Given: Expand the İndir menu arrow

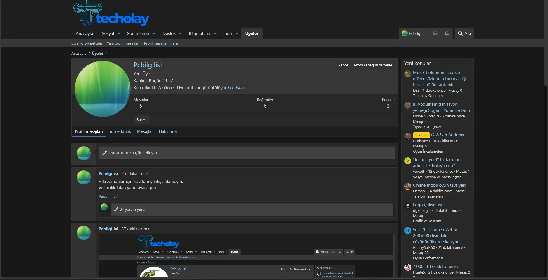Looking at the screenshot, I should [237, 34].
